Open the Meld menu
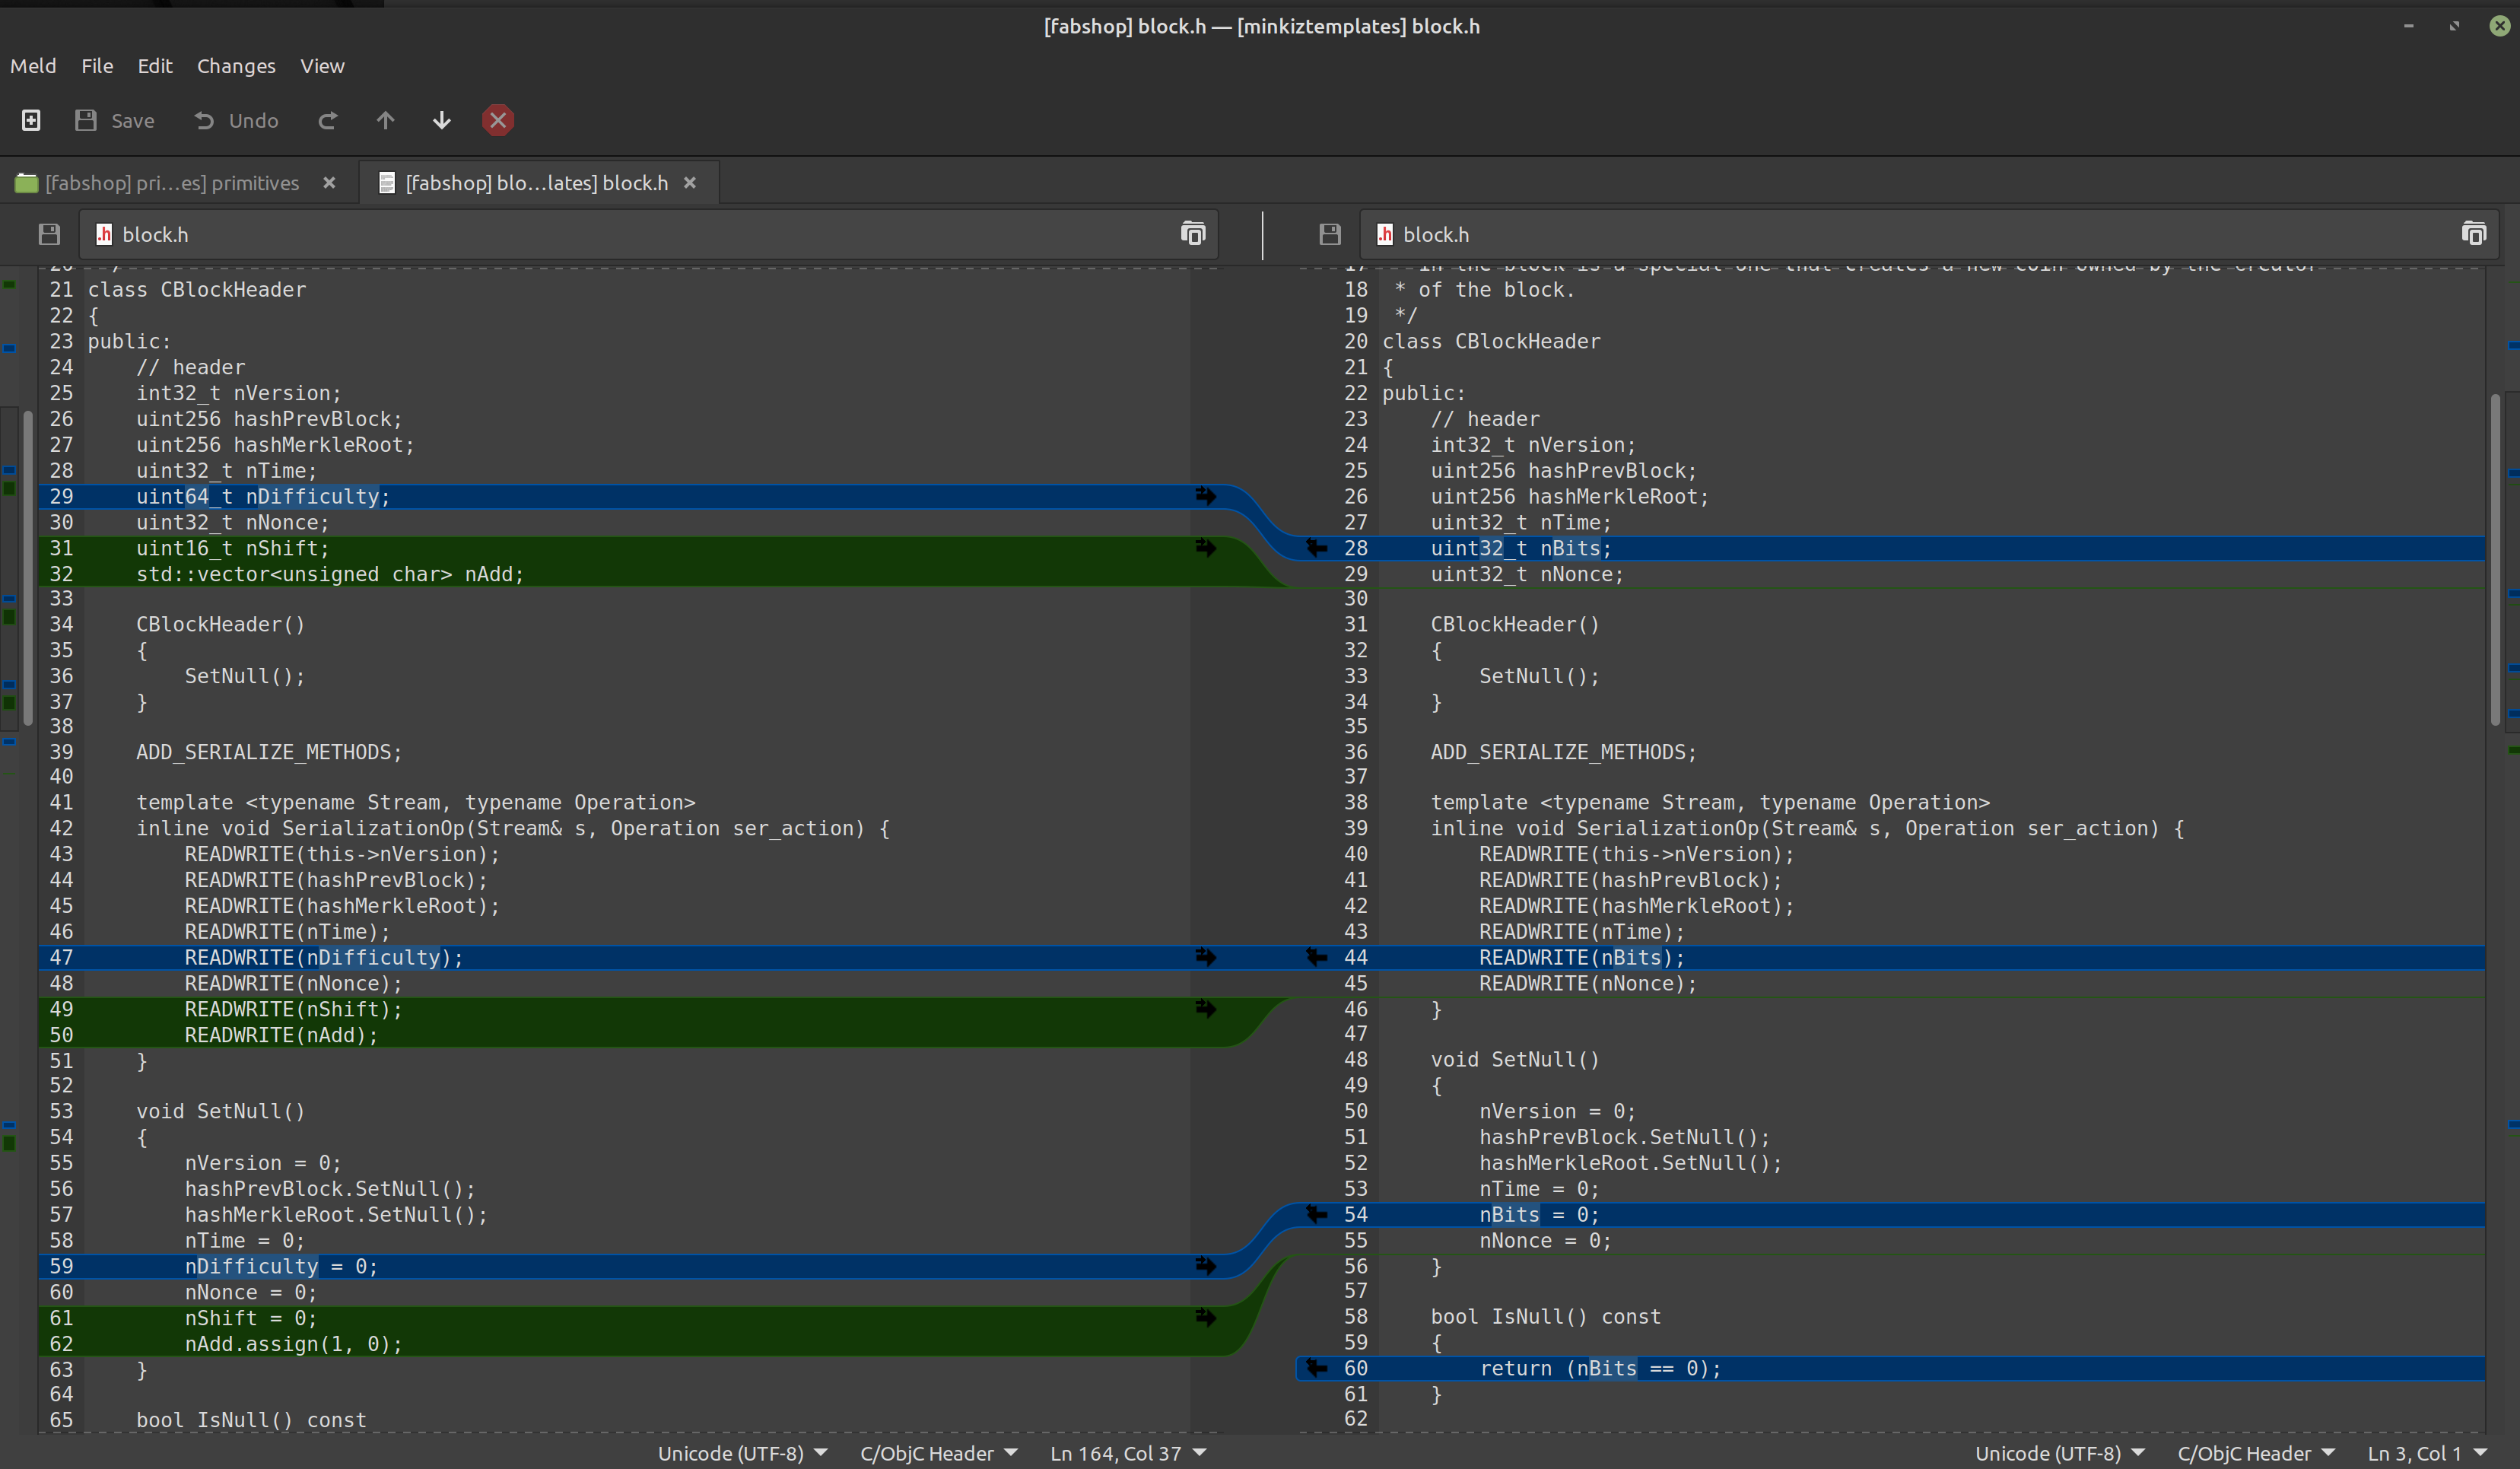This screenshot has width=2520, height=1469. 33,66
